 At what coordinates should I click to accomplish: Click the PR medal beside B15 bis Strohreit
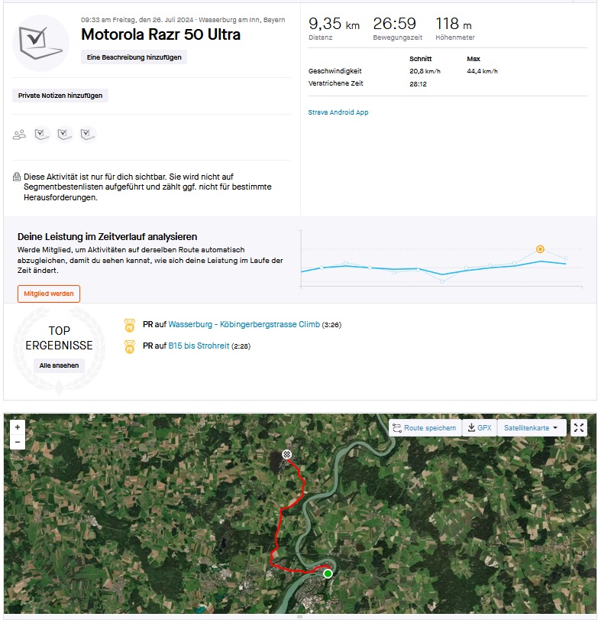pos(129,346)
